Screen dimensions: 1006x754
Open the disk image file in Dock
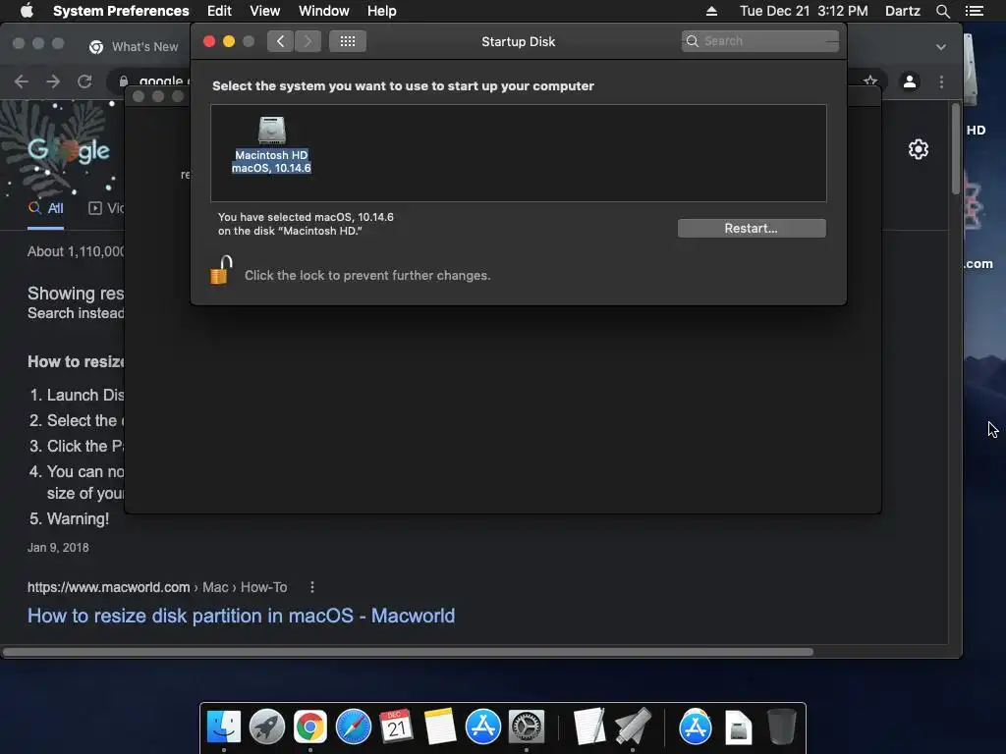pos(739,727)
